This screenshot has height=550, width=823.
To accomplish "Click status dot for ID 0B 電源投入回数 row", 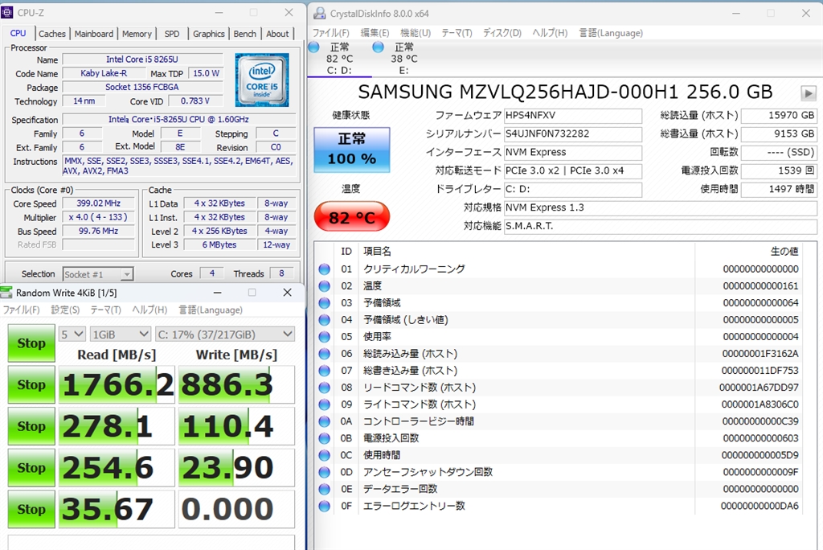I will [x=325, y=438].
